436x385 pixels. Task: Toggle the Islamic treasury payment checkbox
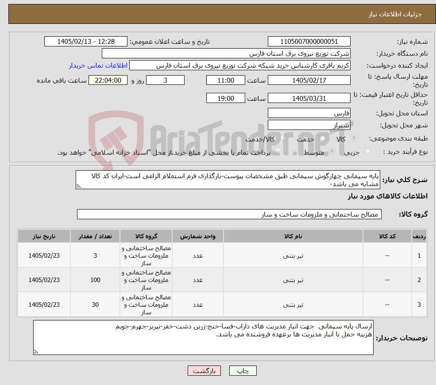(278, 151)
